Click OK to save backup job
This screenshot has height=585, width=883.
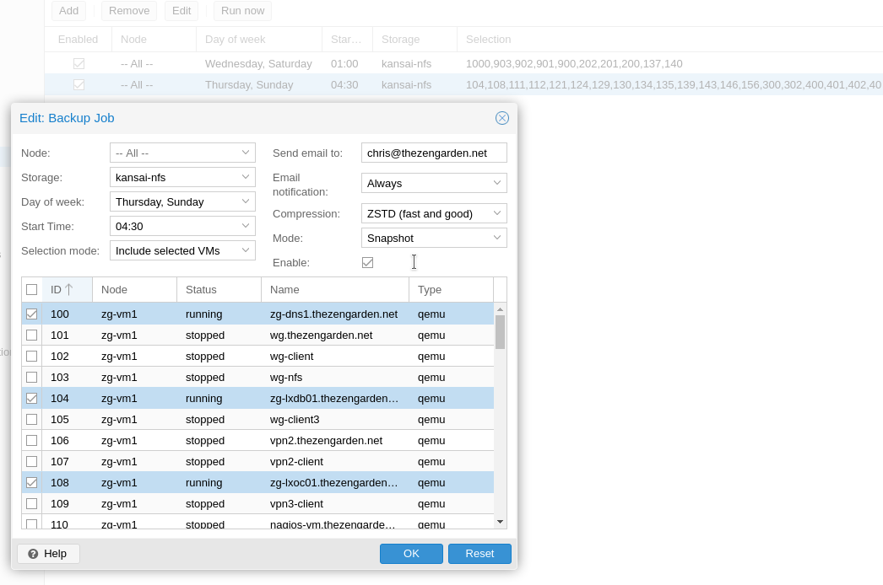coord(411,554)
